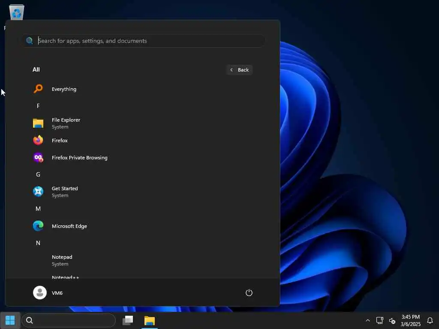Click the letter N group header
This screenshot has height=329, width=439.
pyautogui.click(x=38, y=243)
